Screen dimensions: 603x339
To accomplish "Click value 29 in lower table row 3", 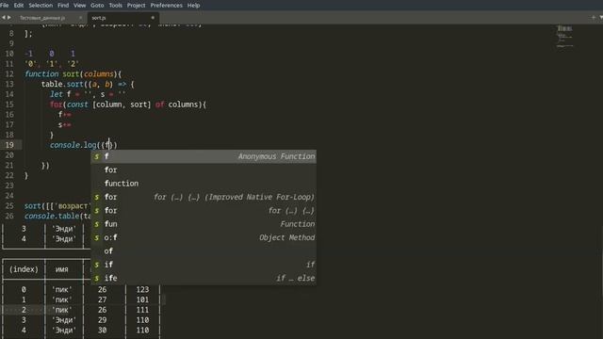I will coord(102,320).
